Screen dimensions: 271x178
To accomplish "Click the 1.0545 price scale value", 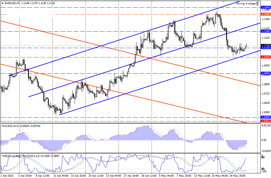I will pyautogui.click(x=266, y=112).
